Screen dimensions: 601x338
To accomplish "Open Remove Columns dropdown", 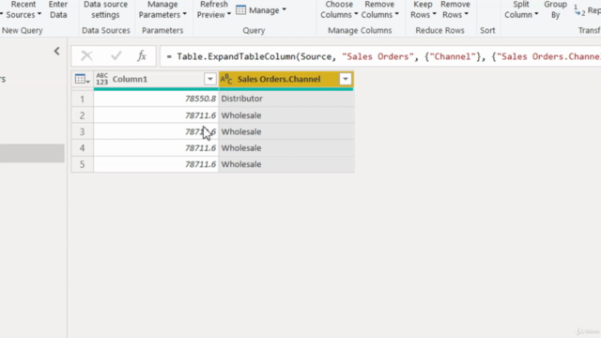I will point(379,10).
